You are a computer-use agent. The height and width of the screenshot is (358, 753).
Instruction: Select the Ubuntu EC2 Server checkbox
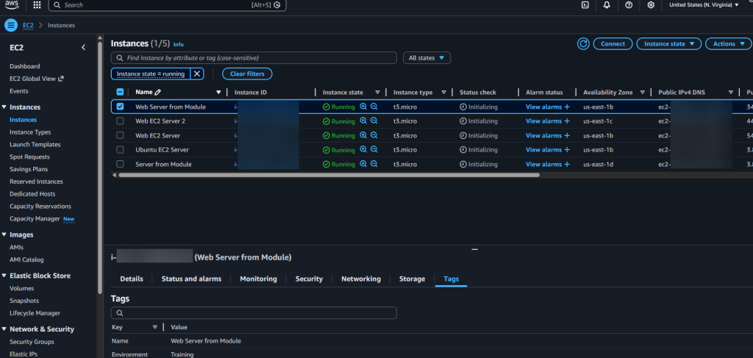point(120,150)
